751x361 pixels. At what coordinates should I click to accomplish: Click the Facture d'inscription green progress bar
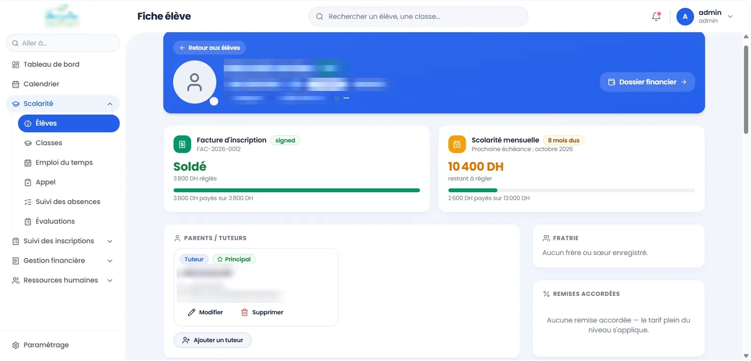tap(297, 190)
